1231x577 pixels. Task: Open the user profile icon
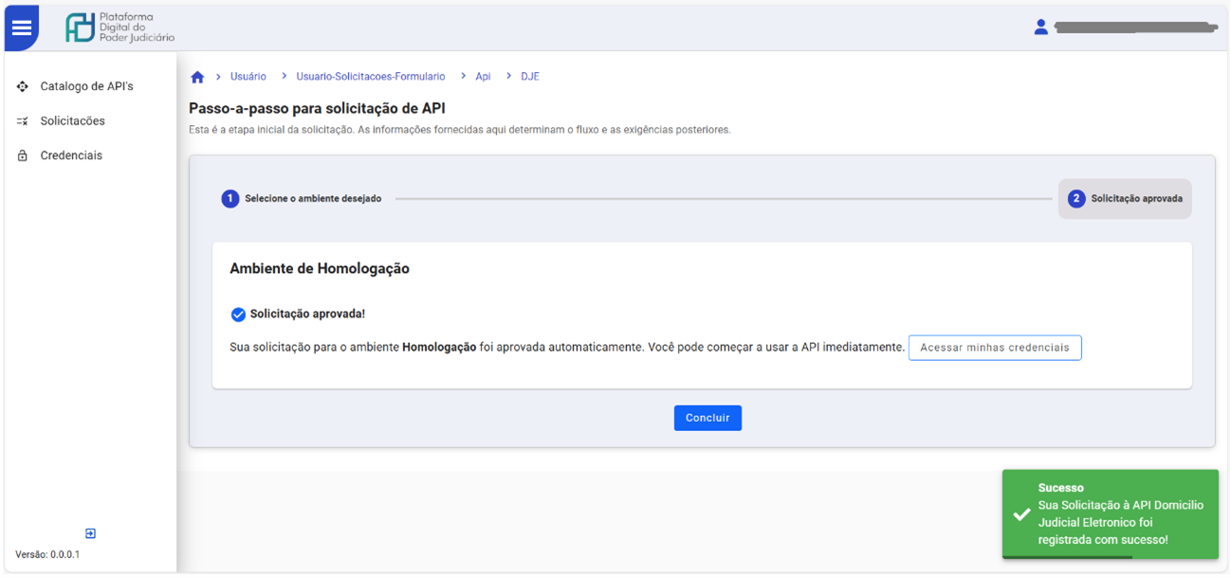tap(1041, 27)
